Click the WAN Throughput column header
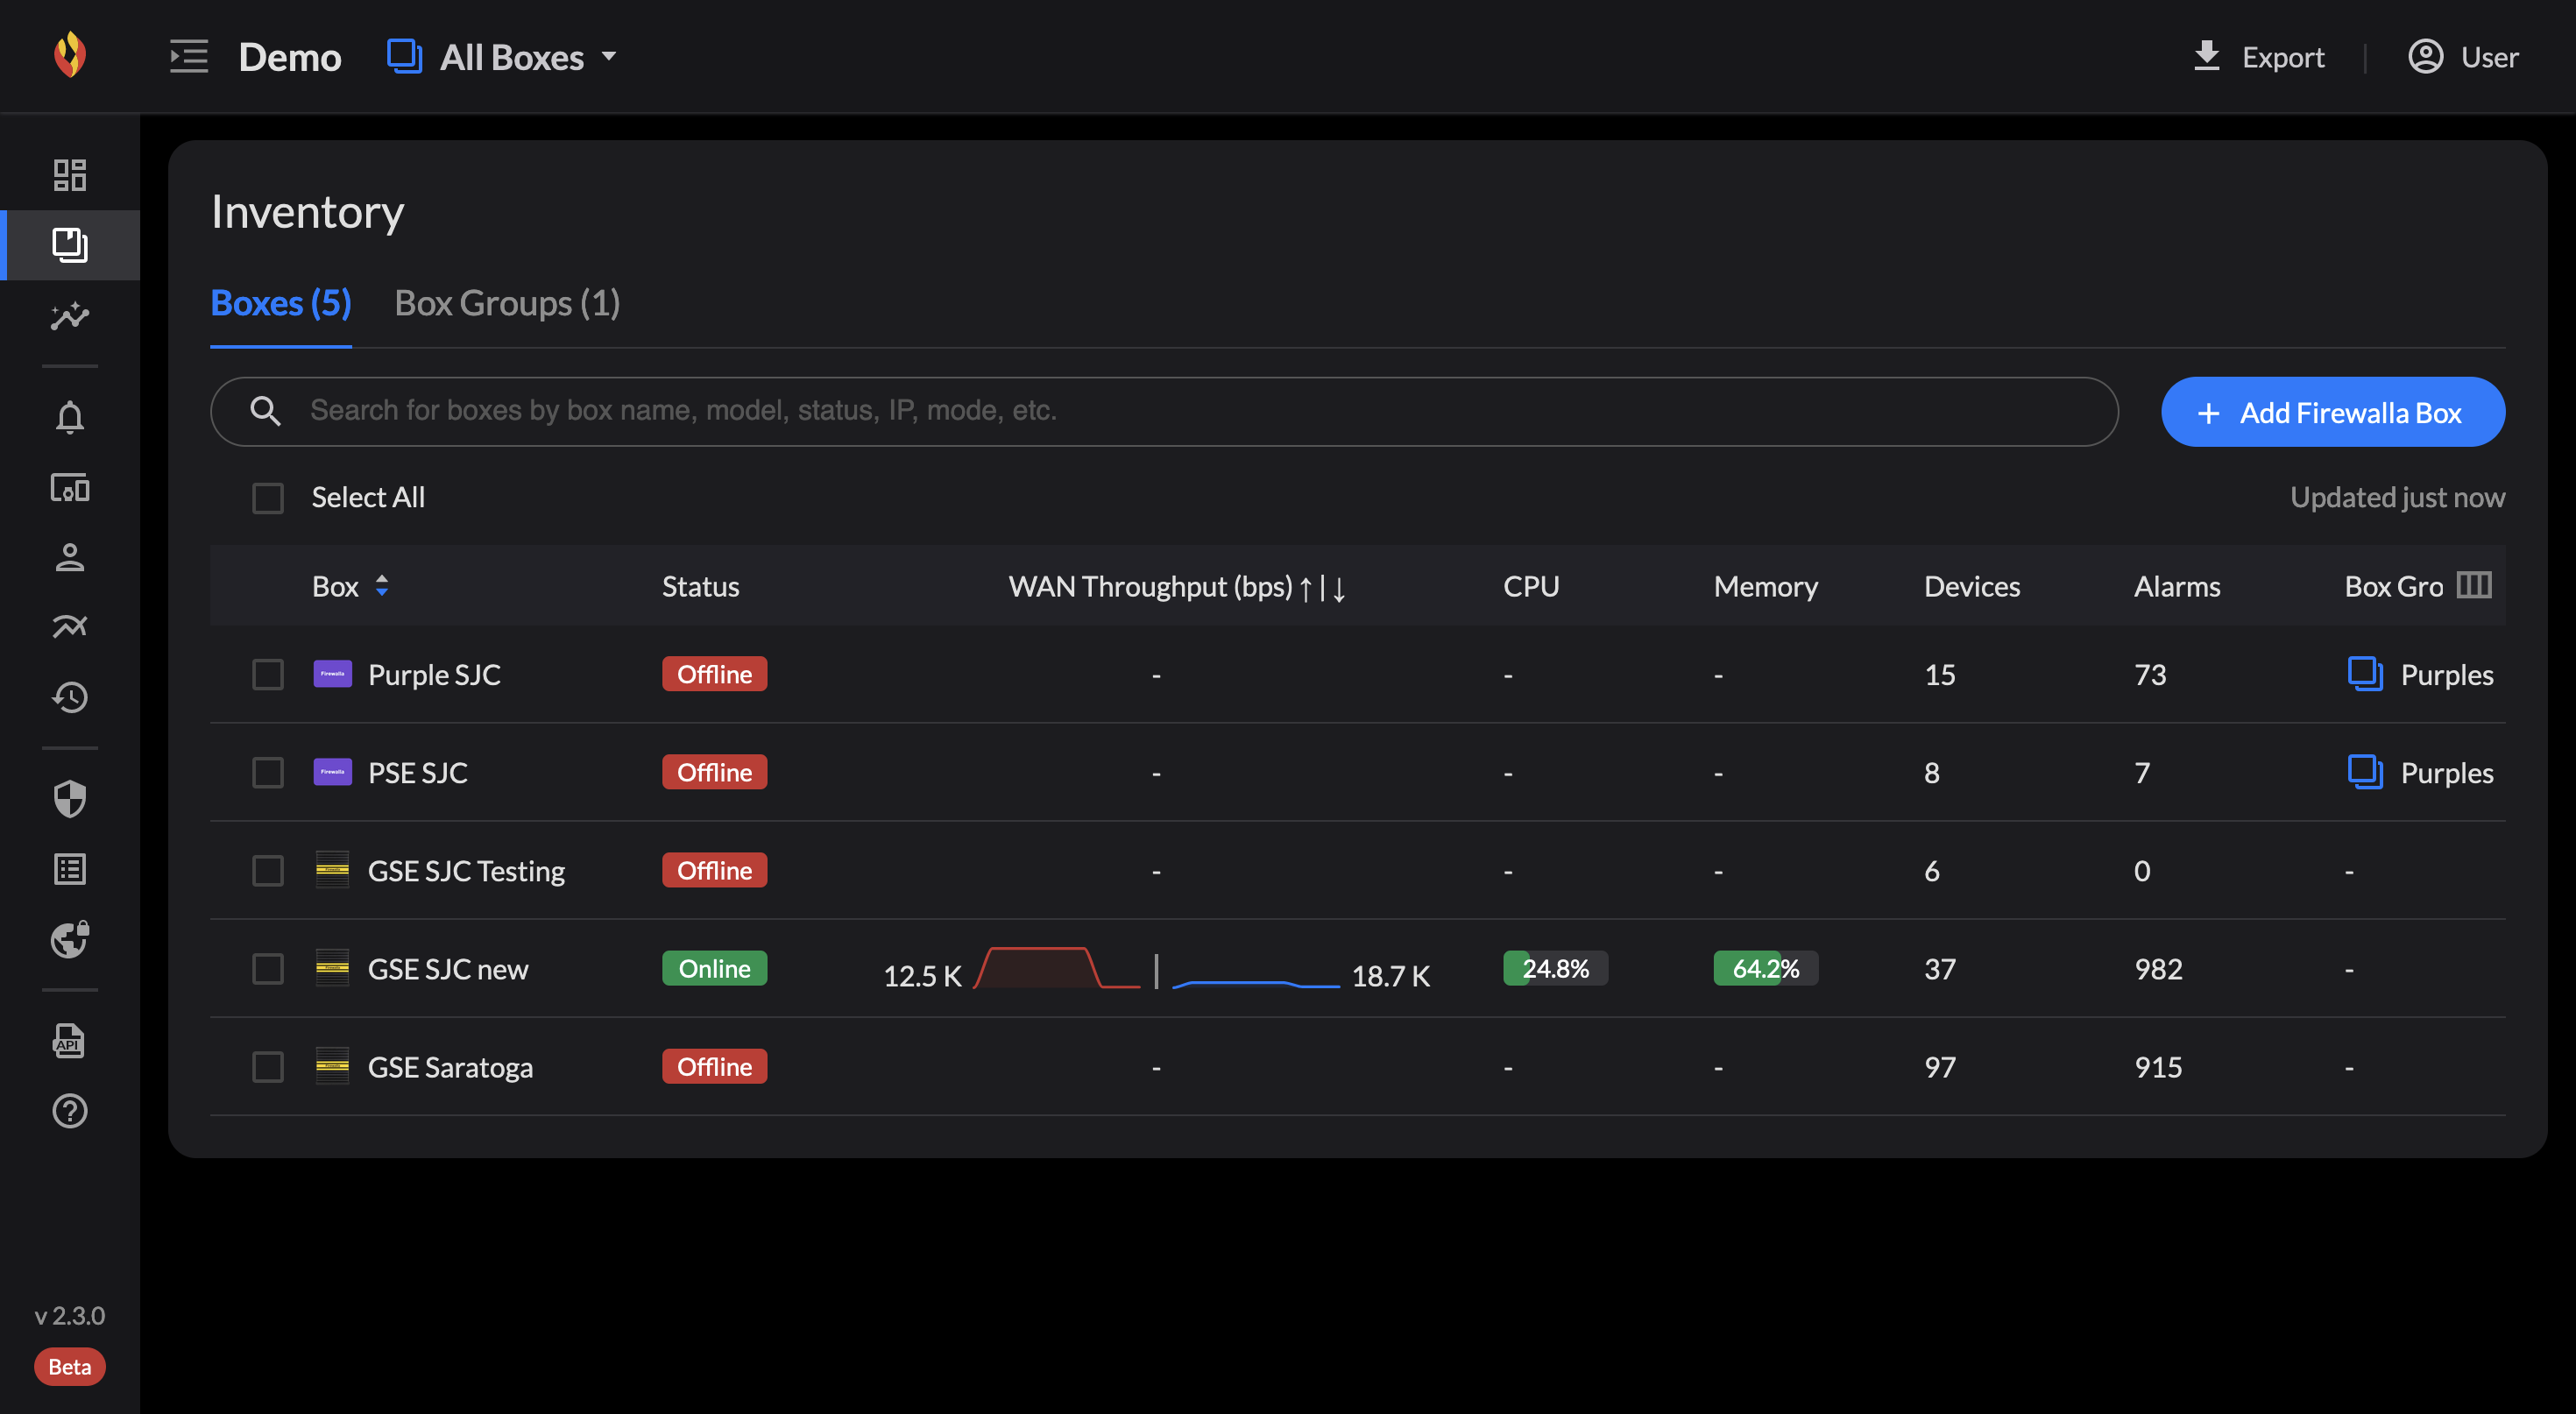 point(1176,586)
